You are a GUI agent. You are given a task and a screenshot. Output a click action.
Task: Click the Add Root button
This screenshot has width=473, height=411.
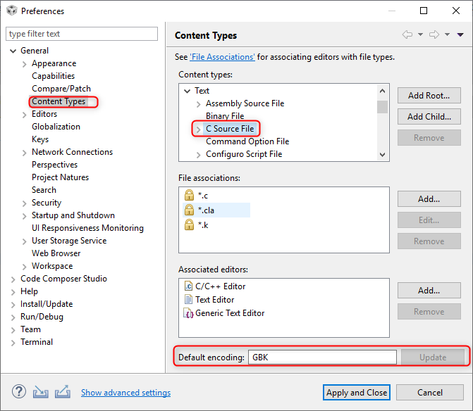(x=429, y=96)
